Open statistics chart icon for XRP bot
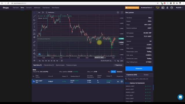This screenshot has height=104, width=185. pyautogui.click(x=118, y=81)
